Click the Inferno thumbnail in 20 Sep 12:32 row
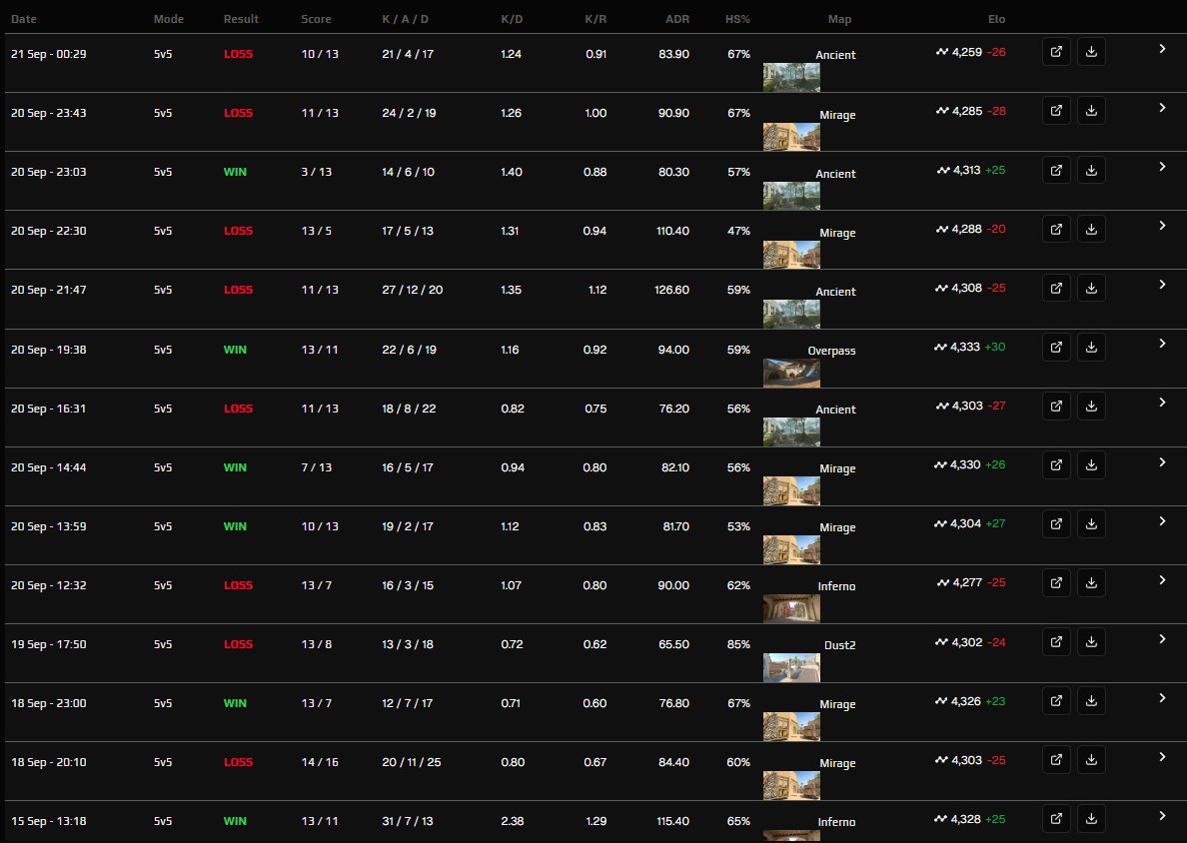Viewport: 1187px width, 843px height. 791,609
